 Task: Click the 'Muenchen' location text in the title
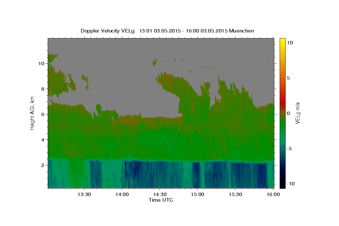tap(242, 31)
